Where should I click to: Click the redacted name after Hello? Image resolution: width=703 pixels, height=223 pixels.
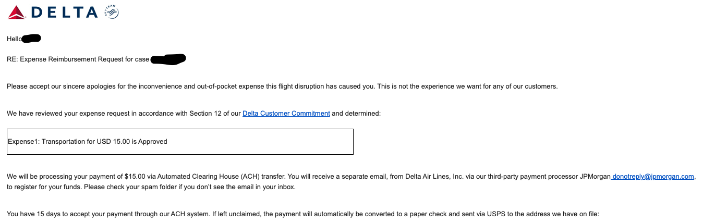click(32, 38)
